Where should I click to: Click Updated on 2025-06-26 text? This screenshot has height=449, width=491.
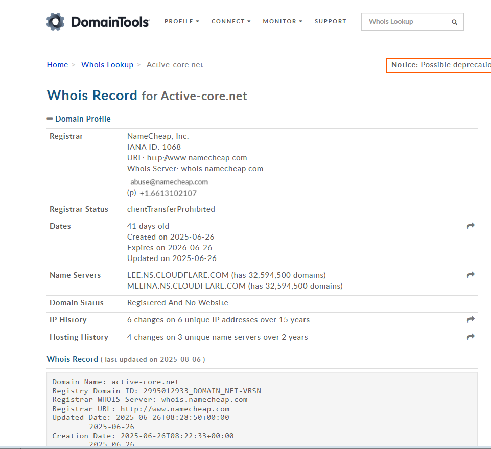(172, 258)
